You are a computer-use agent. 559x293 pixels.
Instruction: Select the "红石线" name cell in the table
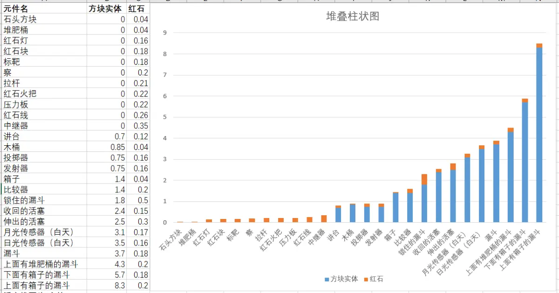tap(44, 115)
